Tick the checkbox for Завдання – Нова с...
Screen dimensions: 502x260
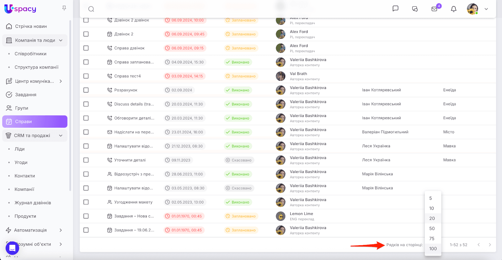86,216
